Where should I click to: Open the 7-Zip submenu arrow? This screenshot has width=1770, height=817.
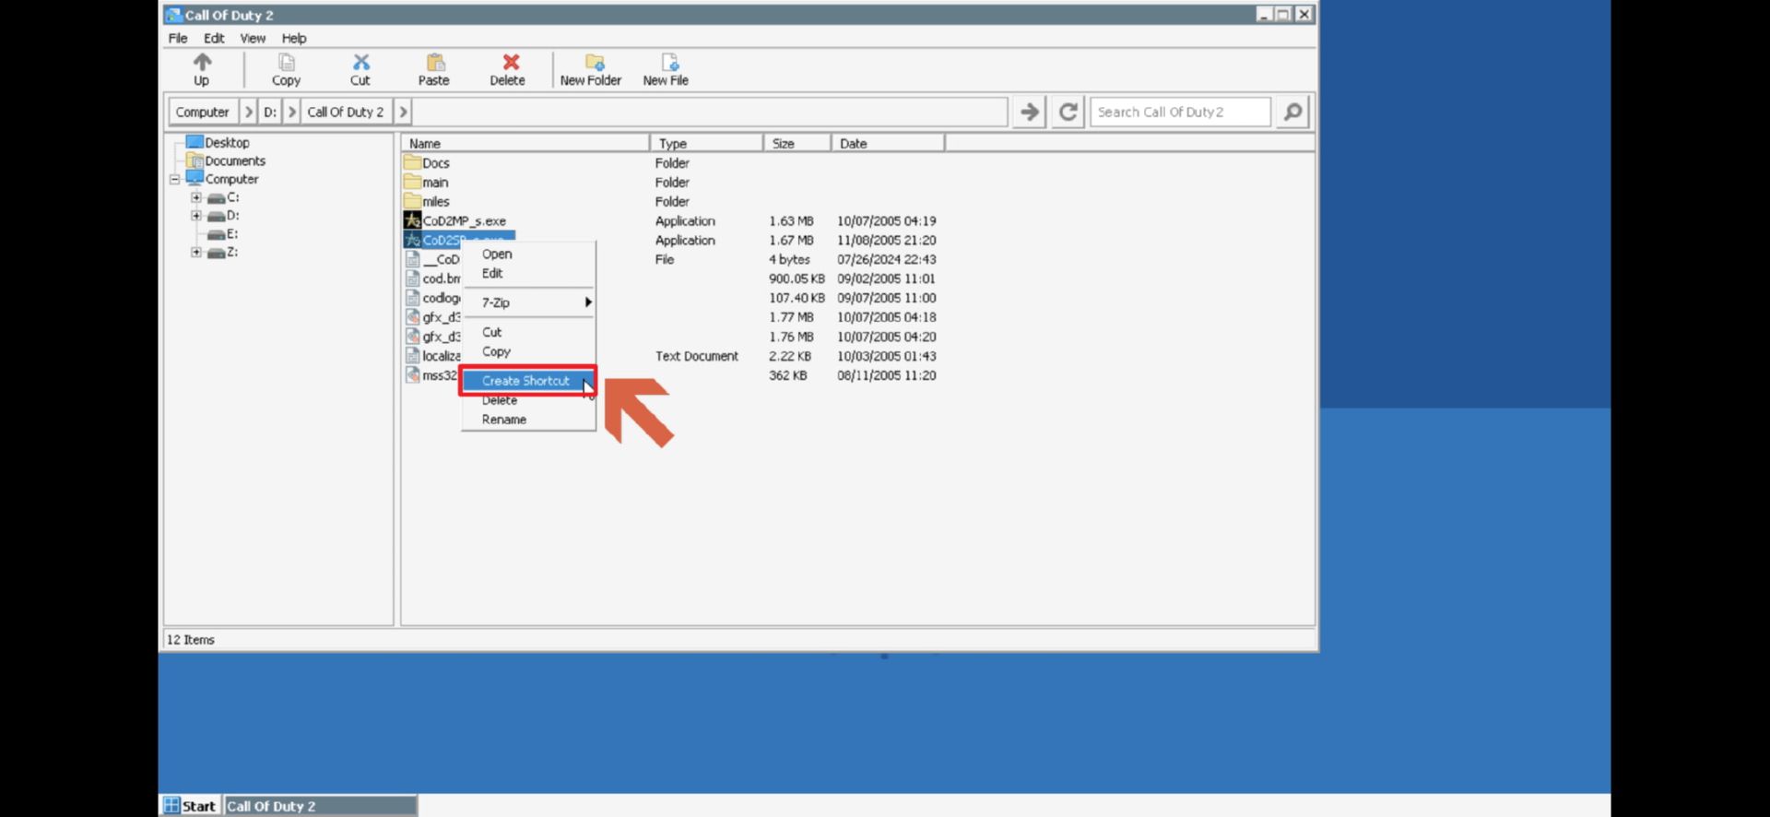(587, 302)
